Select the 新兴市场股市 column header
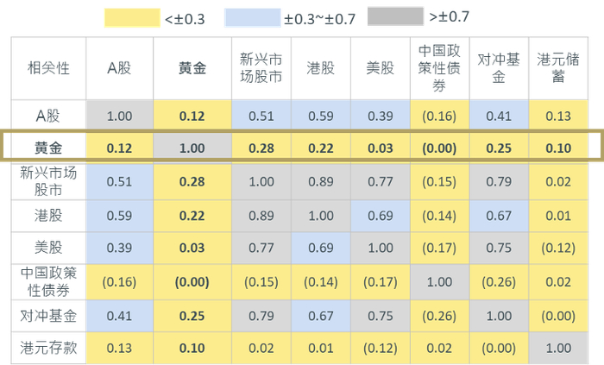Screen dimensions: 604x365 (260, 67)
